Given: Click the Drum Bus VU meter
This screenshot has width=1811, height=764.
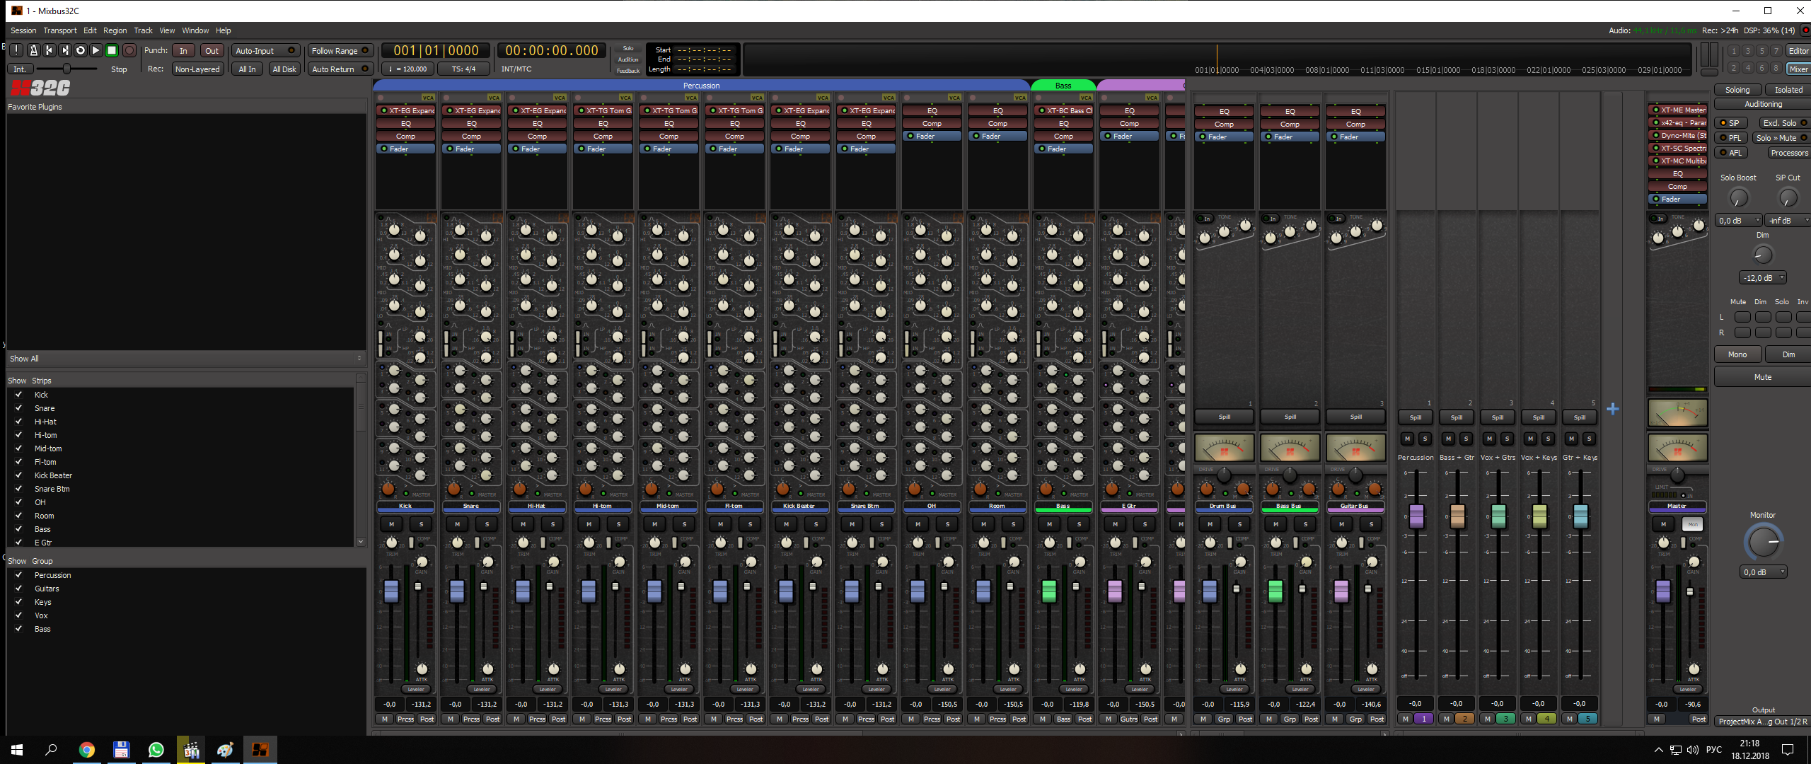Looking at the screenshot, I should point(1224,448).
